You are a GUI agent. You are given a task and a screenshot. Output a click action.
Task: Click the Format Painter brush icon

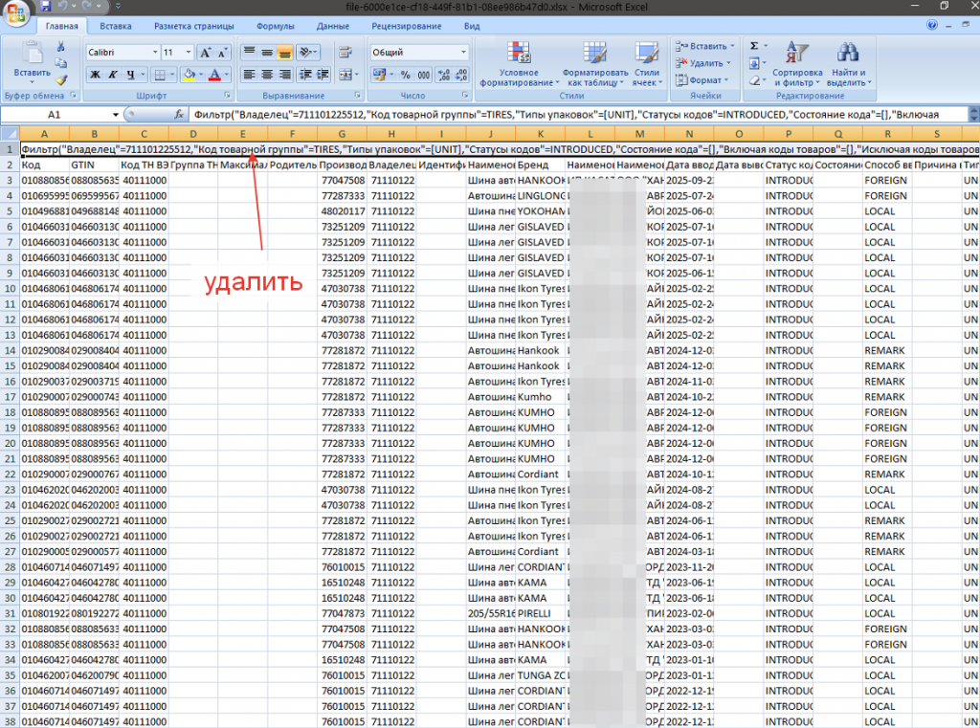(x=61, y=80)
